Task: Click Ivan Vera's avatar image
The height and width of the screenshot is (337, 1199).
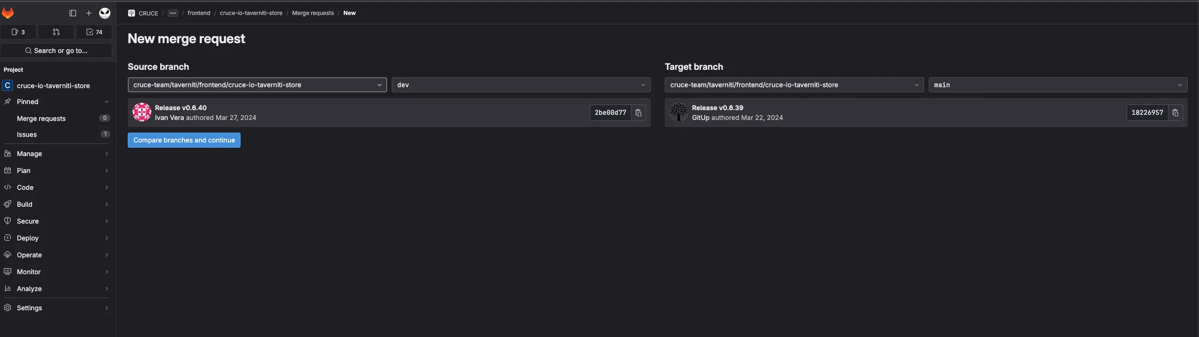Action: 142,112
